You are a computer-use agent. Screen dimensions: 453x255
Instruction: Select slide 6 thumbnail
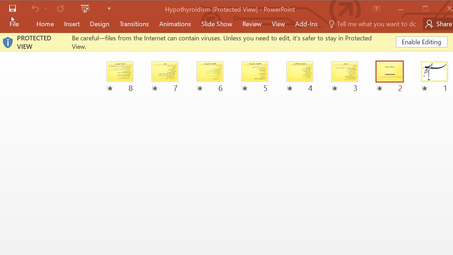click(210, 72)
